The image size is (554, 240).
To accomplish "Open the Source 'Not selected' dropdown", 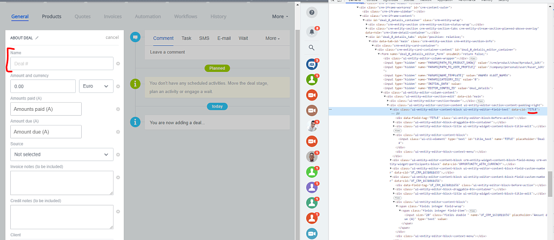I will coord(62,155).
